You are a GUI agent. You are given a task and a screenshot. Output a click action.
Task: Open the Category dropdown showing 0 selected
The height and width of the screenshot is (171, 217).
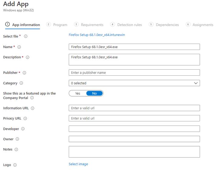coord(134,83)
